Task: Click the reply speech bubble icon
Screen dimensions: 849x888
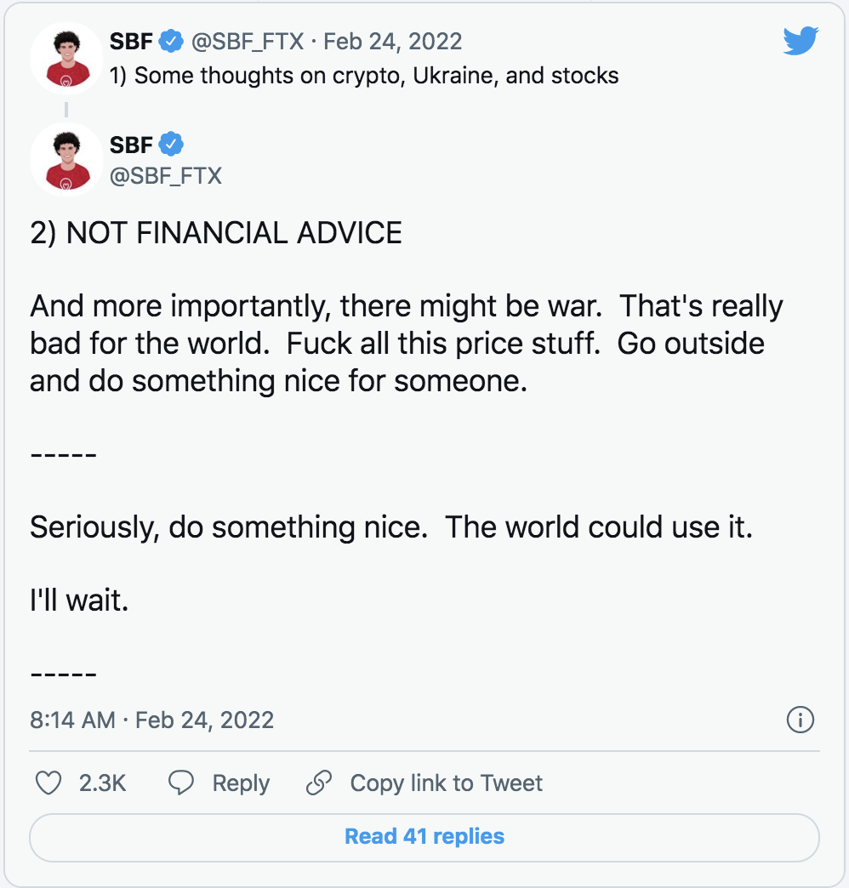Action: [x=181, y=783]
